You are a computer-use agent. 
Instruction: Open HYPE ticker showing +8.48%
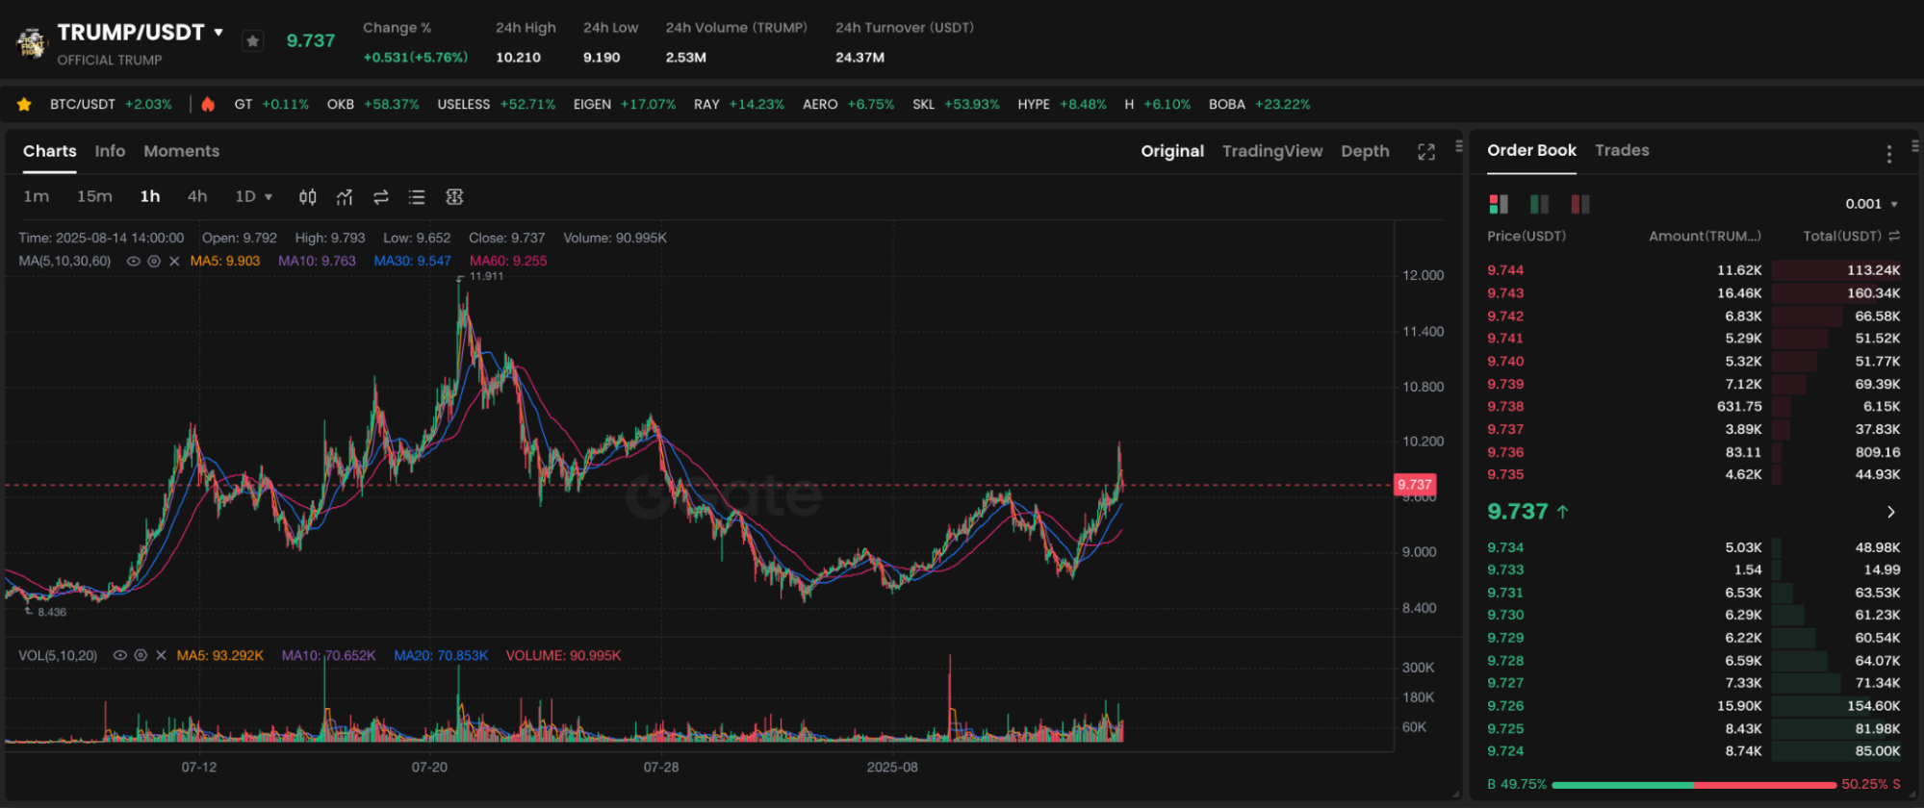(x=1062, y=104)
